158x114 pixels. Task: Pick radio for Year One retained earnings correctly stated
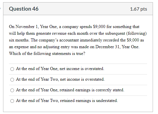(12, 90)
